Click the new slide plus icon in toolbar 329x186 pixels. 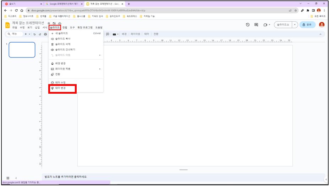click(26, 34)
